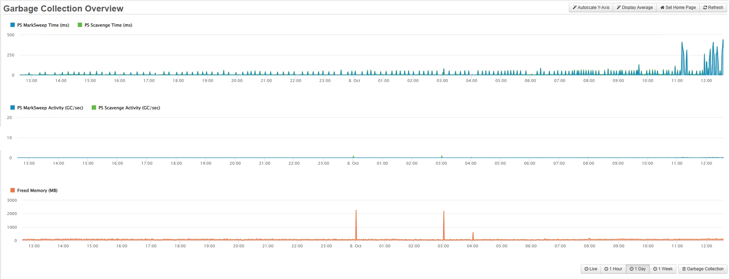Select the 1 Day time range
730x279 pixels.
click(x=638, y=269)
